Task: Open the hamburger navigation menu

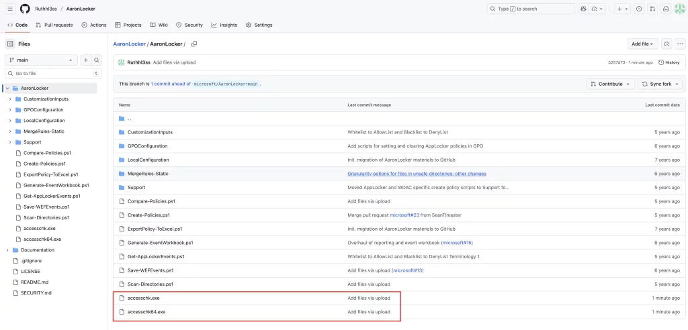Action: coord(10,9)
